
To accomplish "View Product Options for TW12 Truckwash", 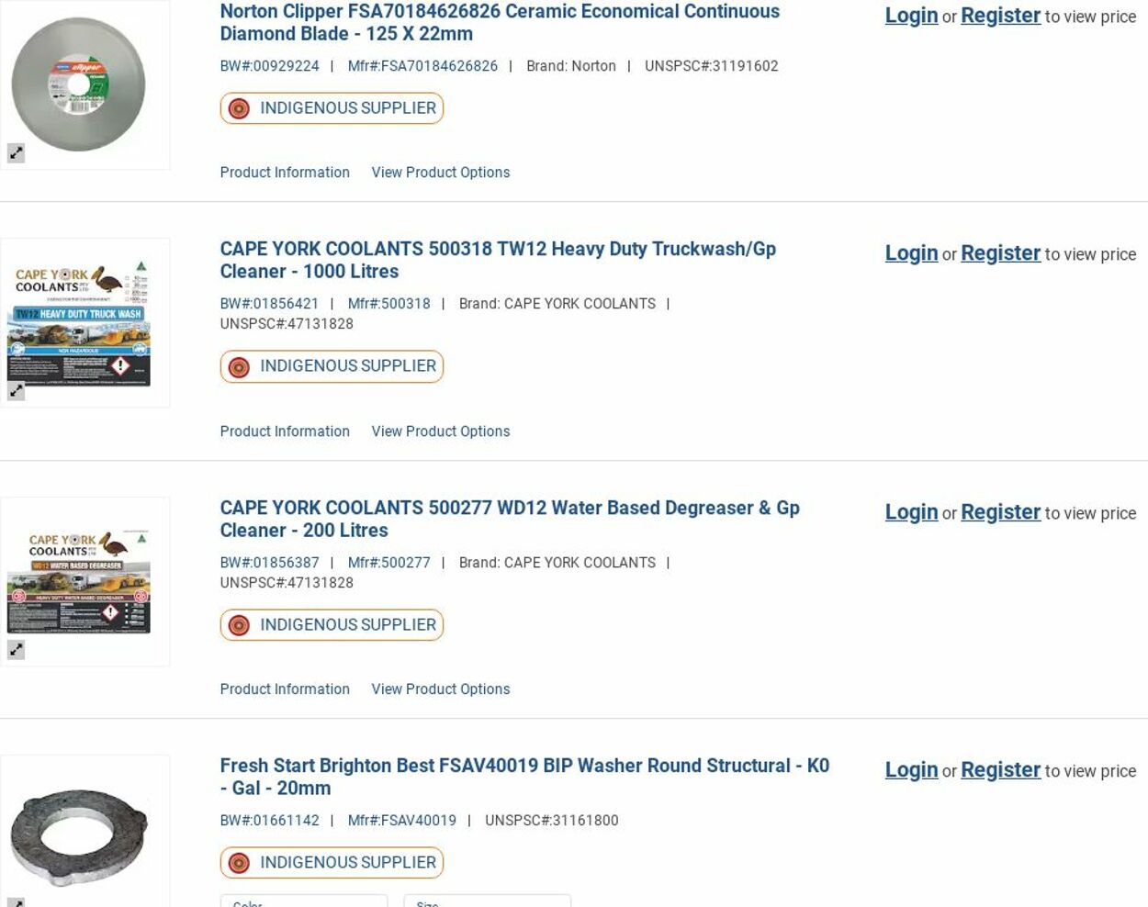I will (x=440, y=431).
